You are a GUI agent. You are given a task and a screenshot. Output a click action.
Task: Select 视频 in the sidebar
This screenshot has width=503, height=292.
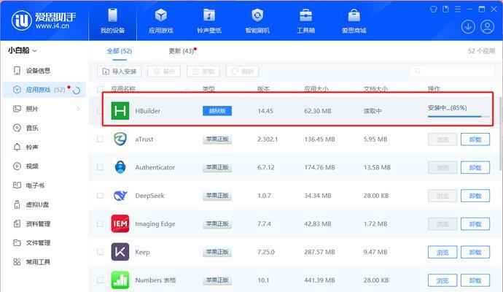45,166
